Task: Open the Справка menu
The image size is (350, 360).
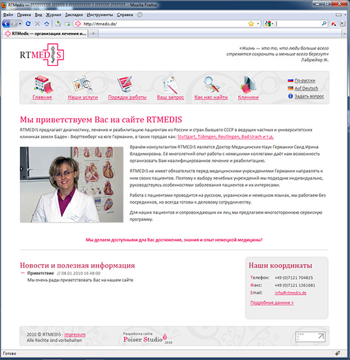Action: point(125,14)
